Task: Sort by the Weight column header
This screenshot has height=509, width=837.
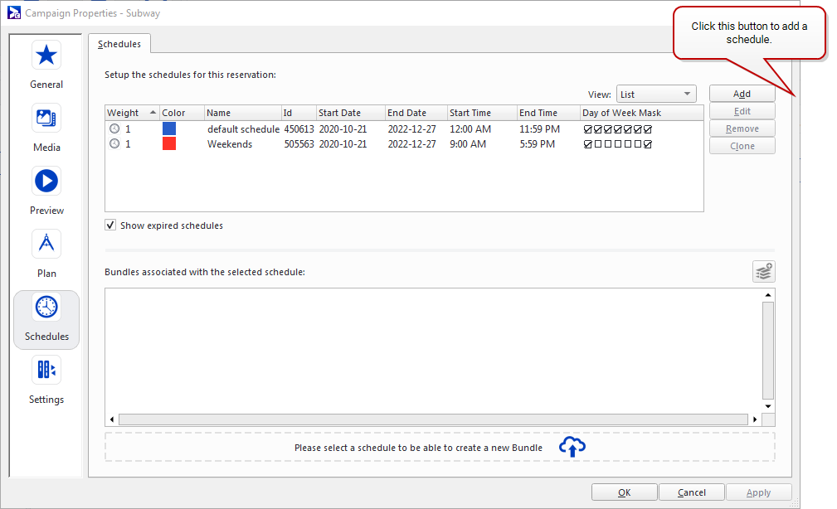Action: point(123,113)
